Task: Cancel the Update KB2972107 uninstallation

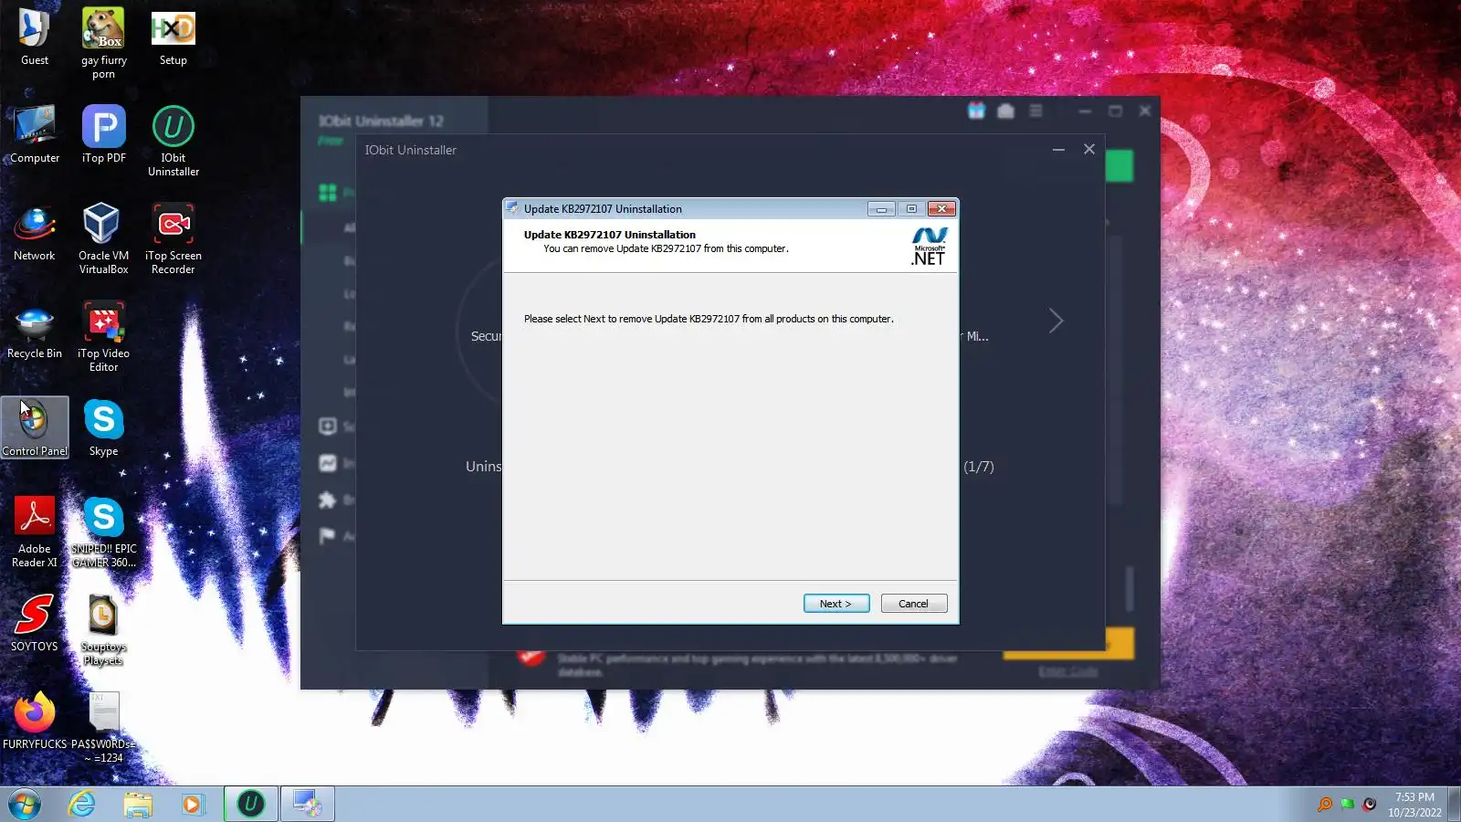Action: (x=914, y=604)
